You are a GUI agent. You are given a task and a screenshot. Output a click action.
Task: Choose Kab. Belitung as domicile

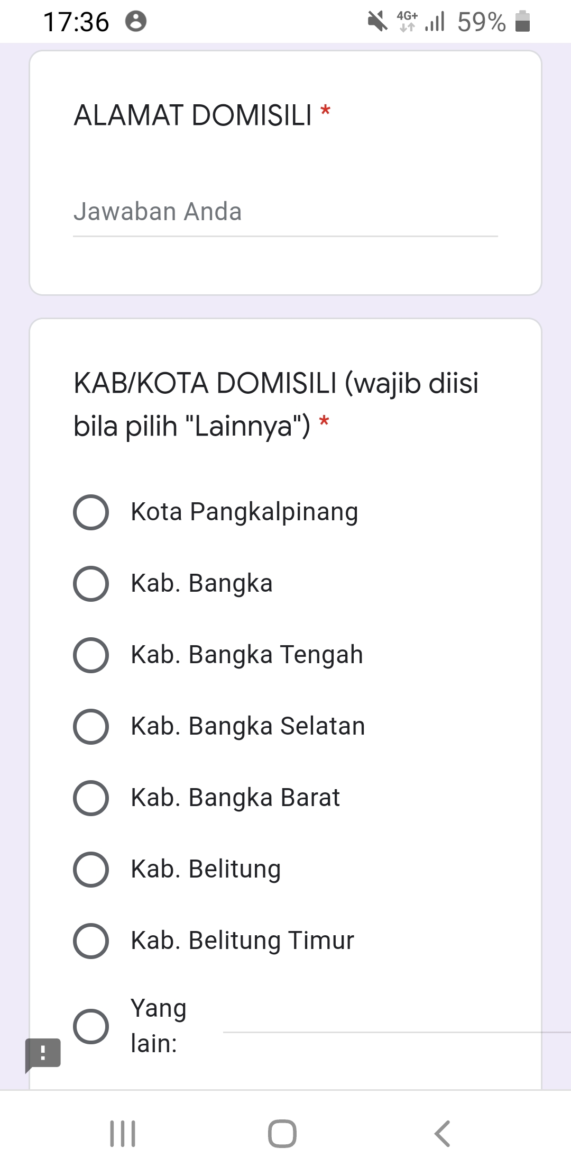[91, 870]
